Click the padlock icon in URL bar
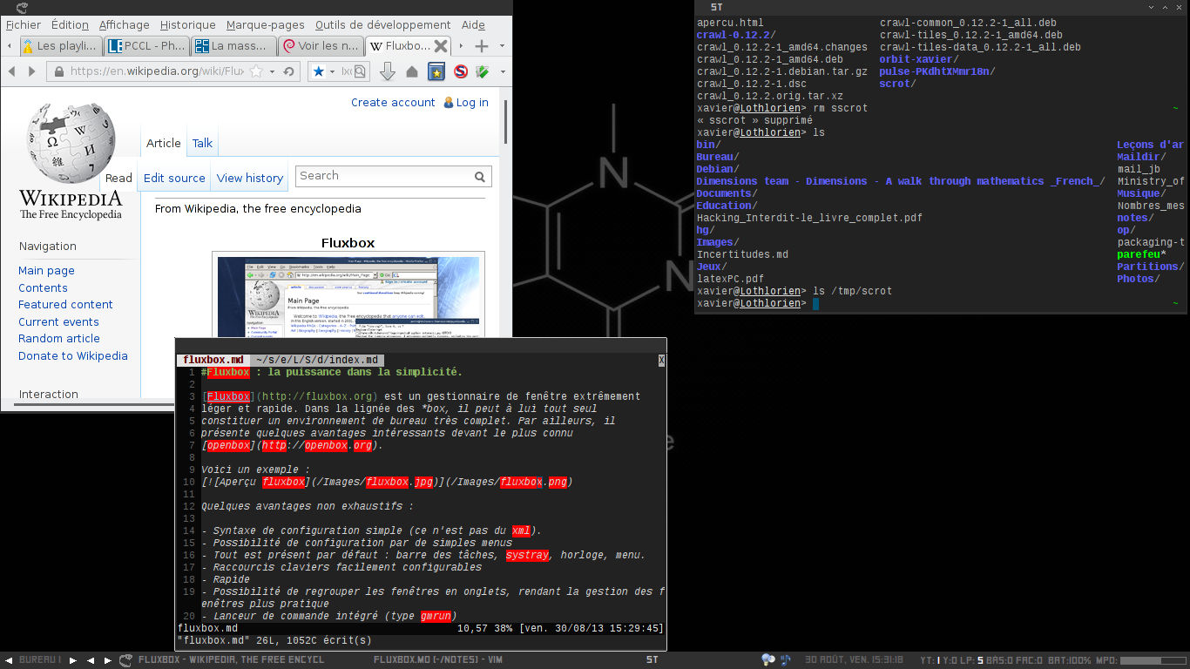 59,71
